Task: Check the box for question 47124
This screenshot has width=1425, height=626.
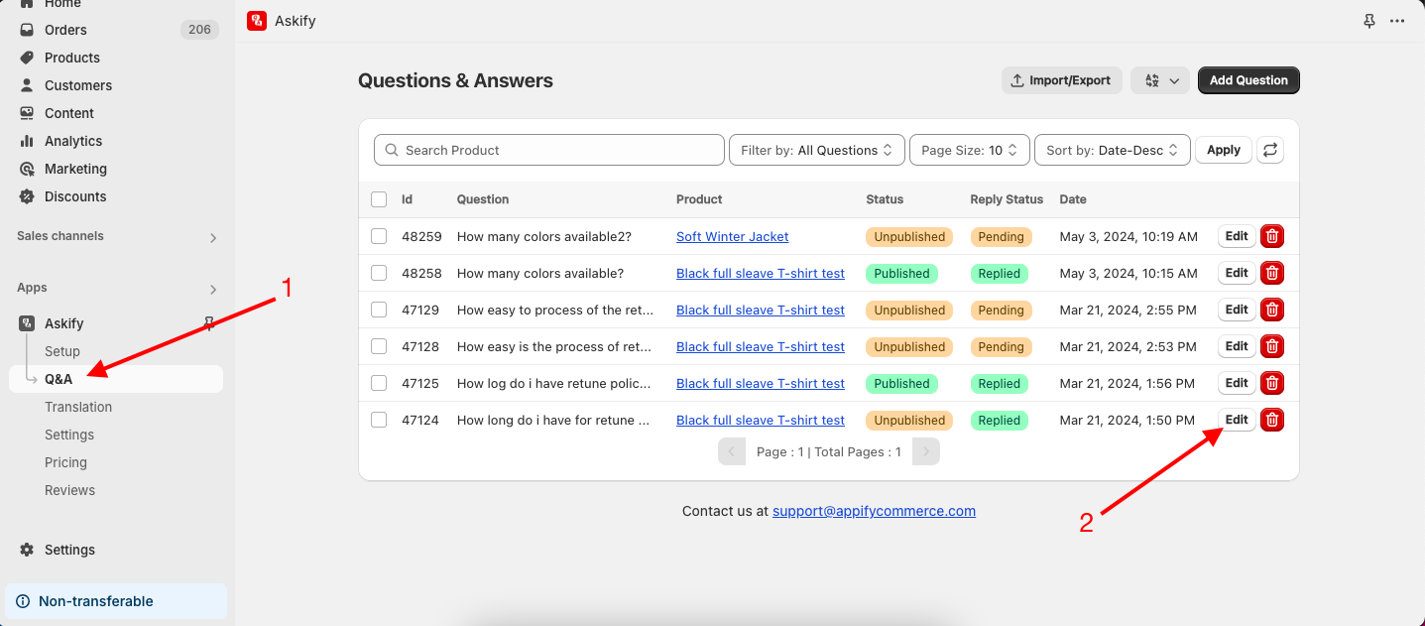Action: click(x=379, y=420)
